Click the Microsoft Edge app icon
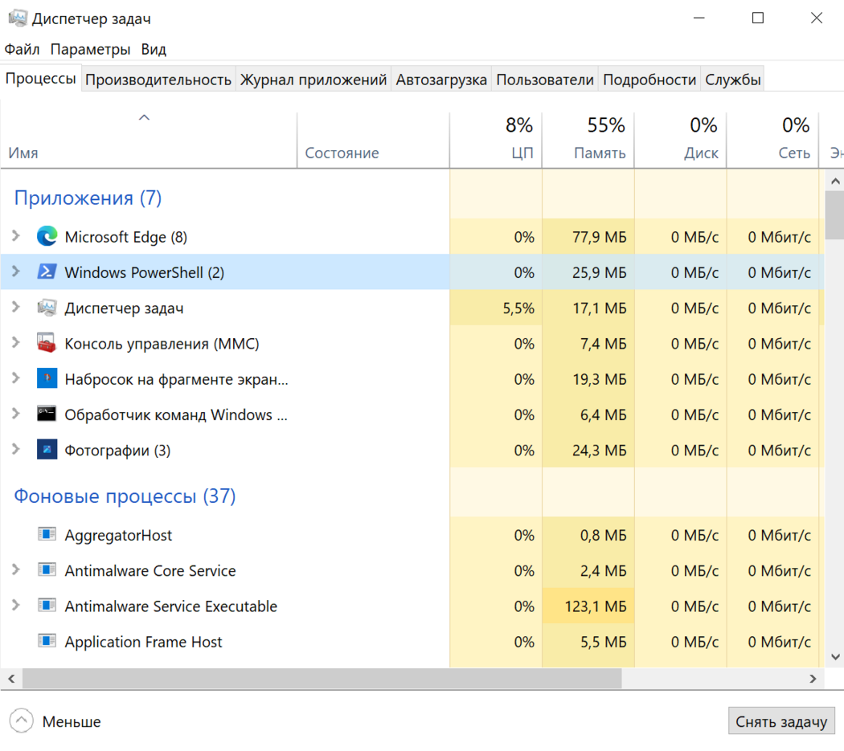This screenshot has width=844, height=751. pos(47,237)
